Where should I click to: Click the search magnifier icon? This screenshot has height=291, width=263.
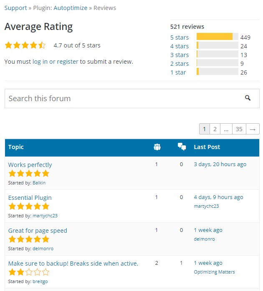(248, 98)
